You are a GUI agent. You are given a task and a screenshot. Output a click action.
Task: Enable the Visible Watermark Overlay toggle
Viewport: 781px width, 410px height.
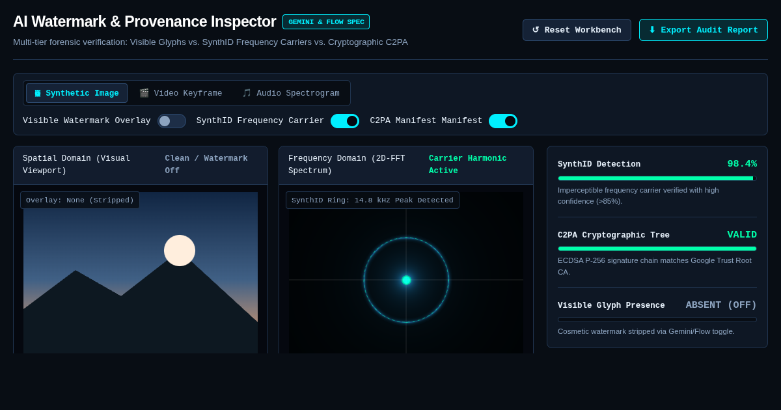[172, 121]
